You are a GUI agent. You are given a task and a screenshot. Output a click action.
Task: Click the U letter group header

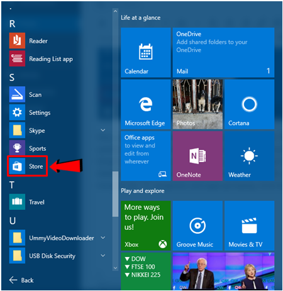coord(13,221)
